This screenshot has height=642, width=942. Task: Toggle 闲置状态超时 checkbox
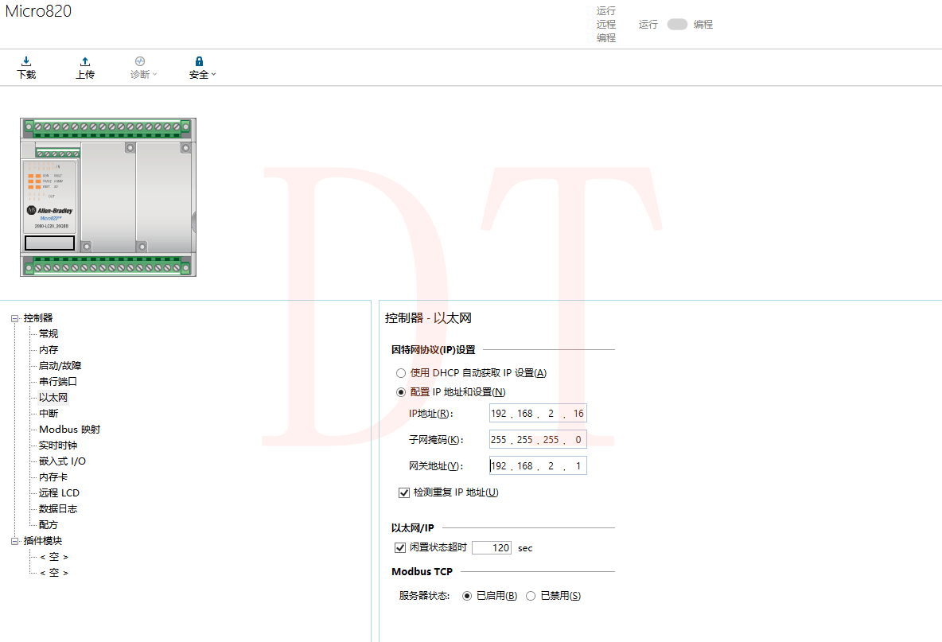(400, 547)
